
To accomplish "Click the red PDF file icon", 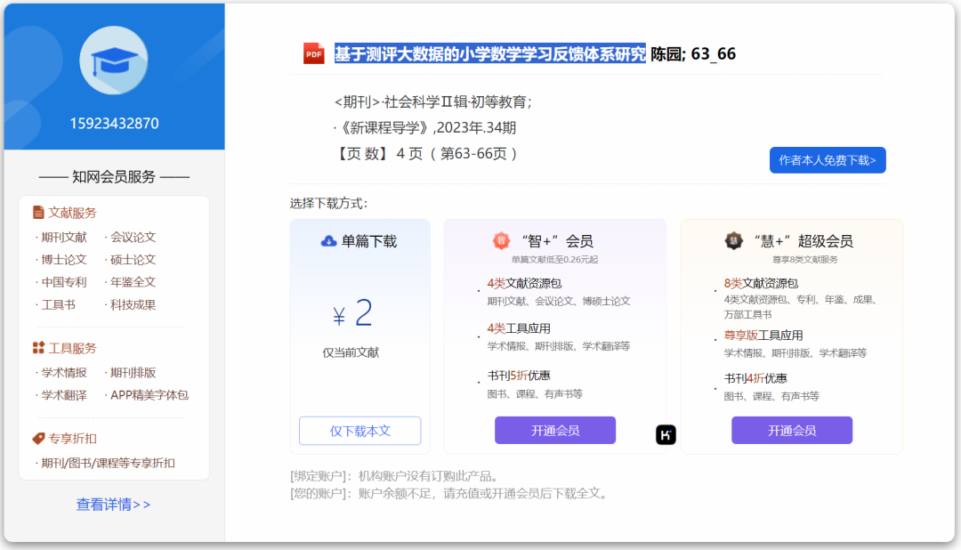I will (313, 53).
